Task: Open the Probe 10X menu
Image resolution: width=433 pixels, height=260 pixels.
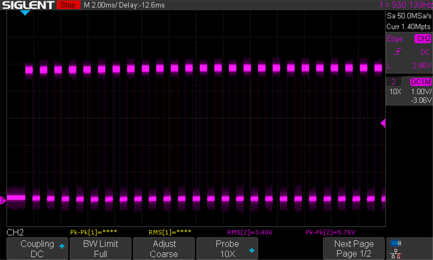Action: [227, 249]
